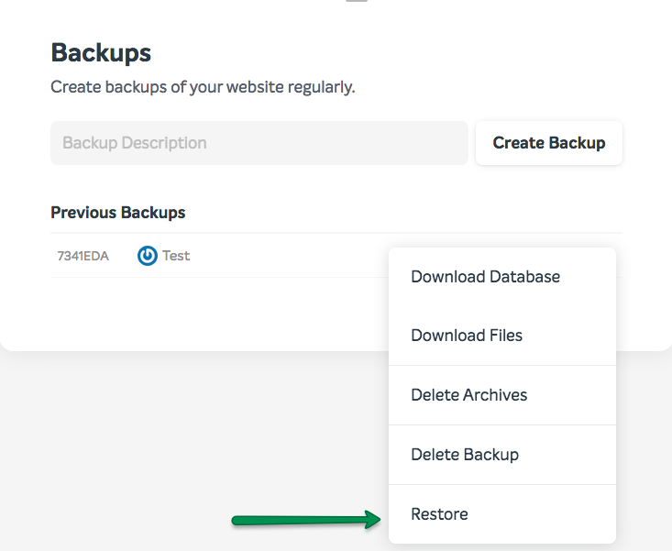Click the green arrow pointing at Restore
672x551 pixels.
(306, 520)
